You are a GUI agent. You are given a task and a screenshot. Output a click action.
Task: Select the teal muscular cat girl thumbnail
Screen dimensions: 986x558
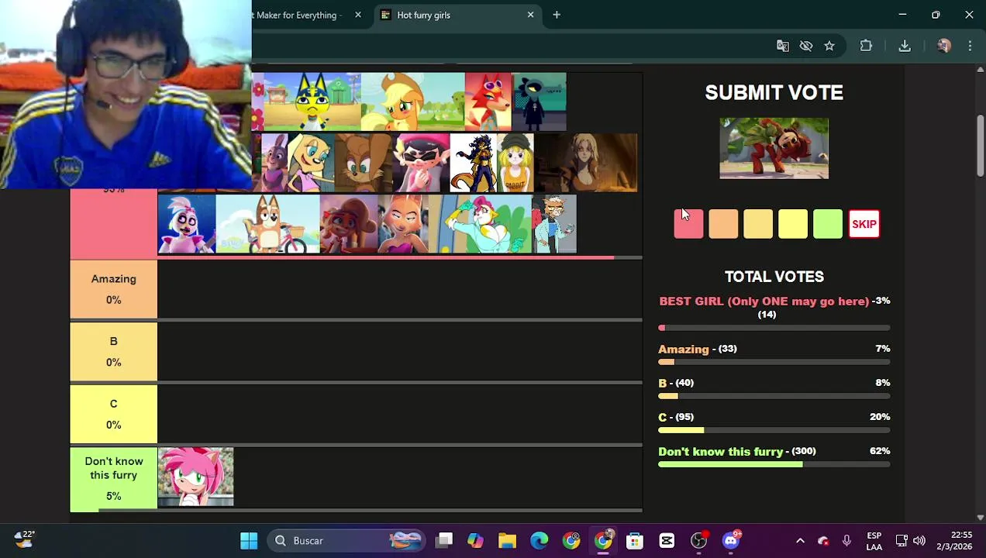pyautogui.click(x=481, y=224)
